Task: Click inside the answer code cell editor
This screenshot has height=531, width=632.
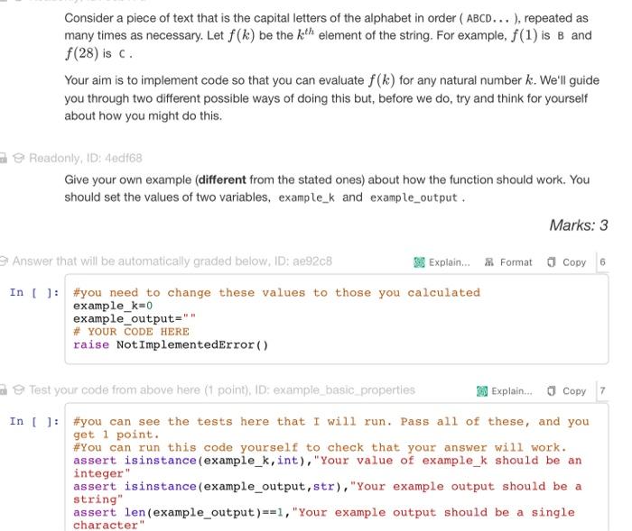Action: pos(337,319)
